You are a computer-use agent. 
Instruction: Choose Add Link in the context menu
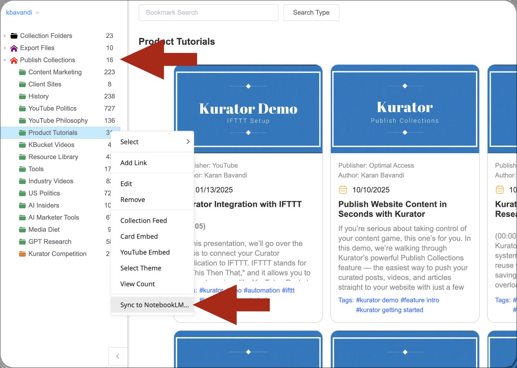pos(152,163)
